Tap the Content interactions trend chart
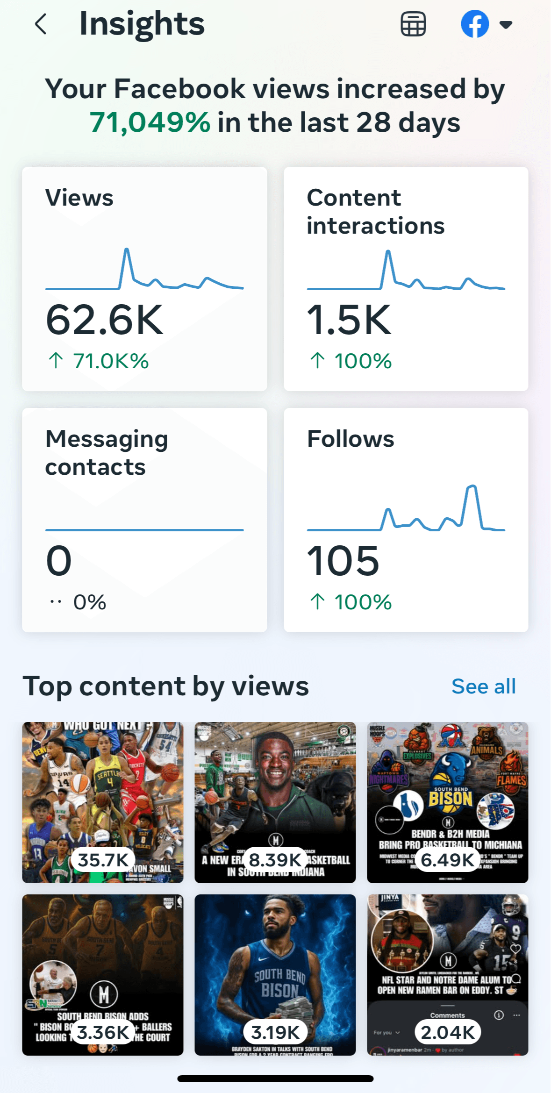Image resolution: width=551 pixels, height=1093 pixels. 406,272
